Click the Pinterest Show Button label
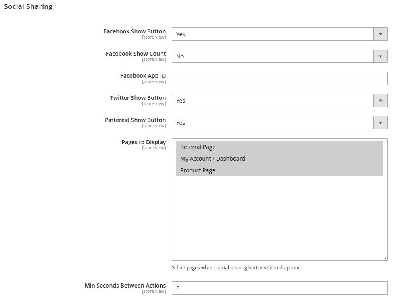The height and width of the screenshot is (300, 394). [x=136, y=120]
